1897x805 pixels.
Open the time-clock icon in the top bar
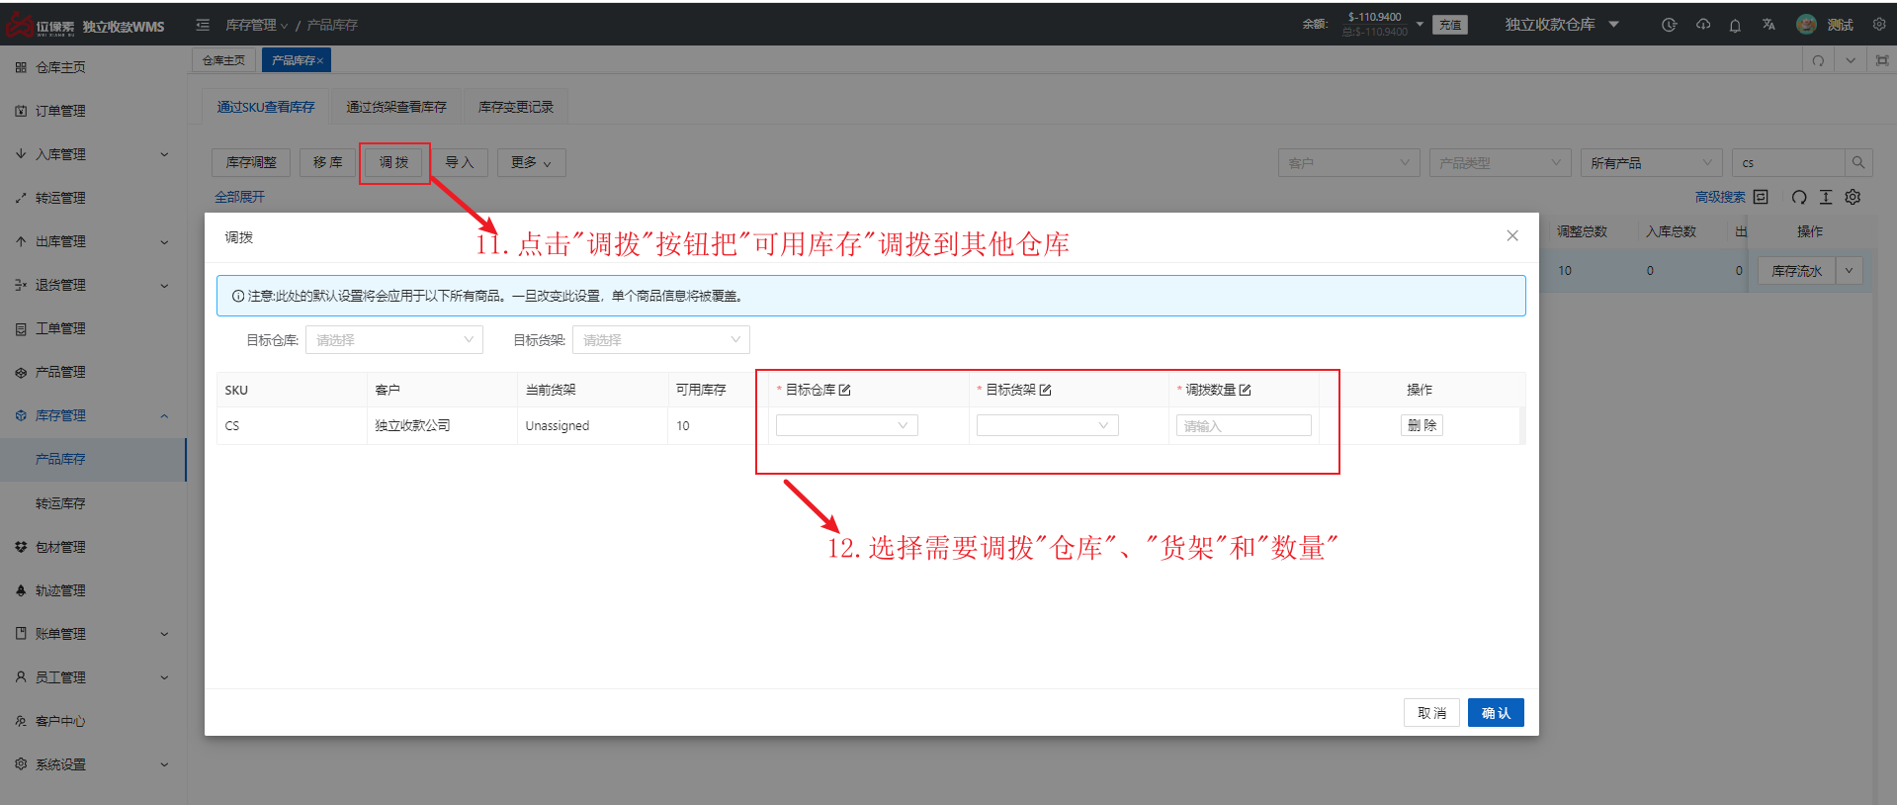tap(1669, 25)
